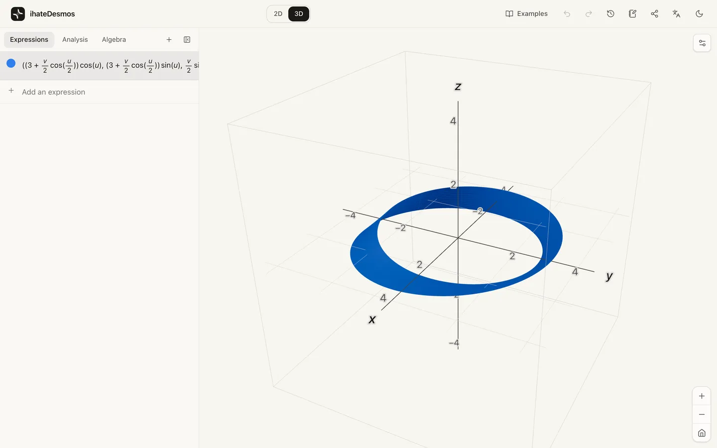Screen dimensions: 717x448
Task: Open the Analysis tab
Action: click(75, 40)
